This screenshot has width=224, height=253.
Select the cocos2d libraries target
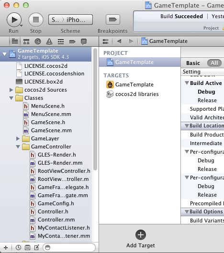[133, 94]
